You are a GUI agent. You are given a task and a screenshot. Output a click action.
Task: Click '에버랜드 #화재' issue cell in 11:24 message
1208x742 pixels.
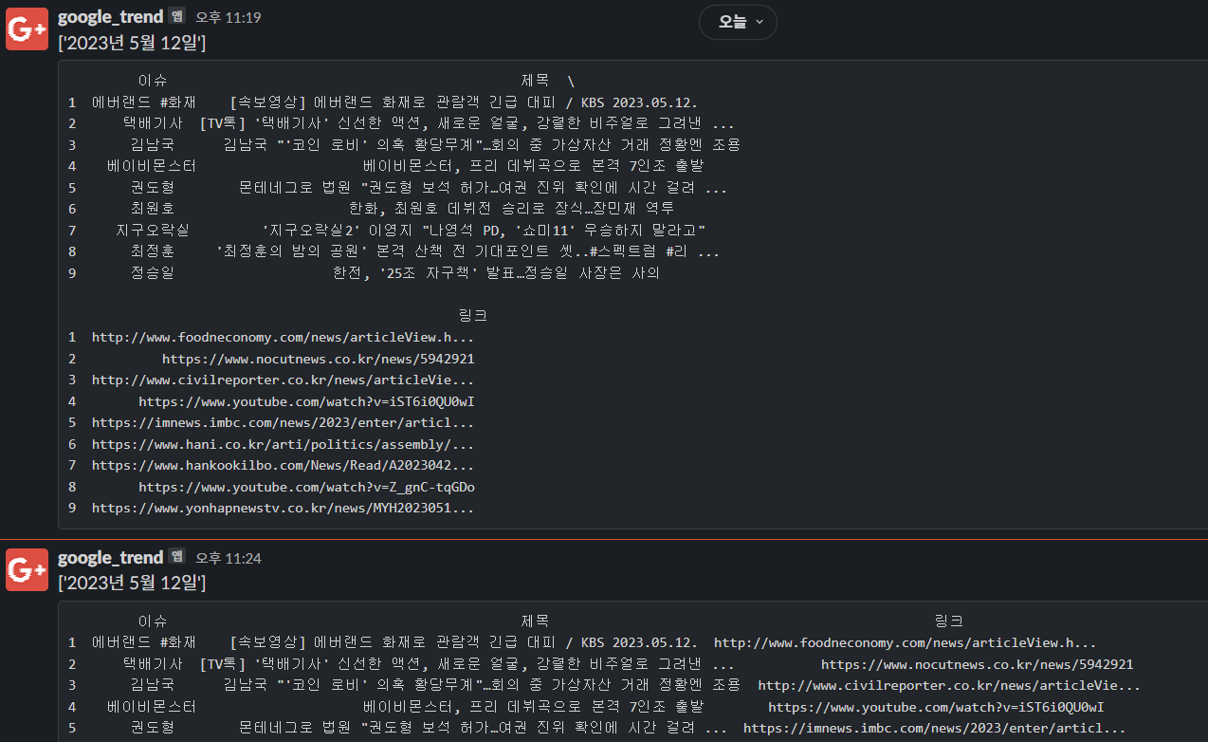click(144, 642)
